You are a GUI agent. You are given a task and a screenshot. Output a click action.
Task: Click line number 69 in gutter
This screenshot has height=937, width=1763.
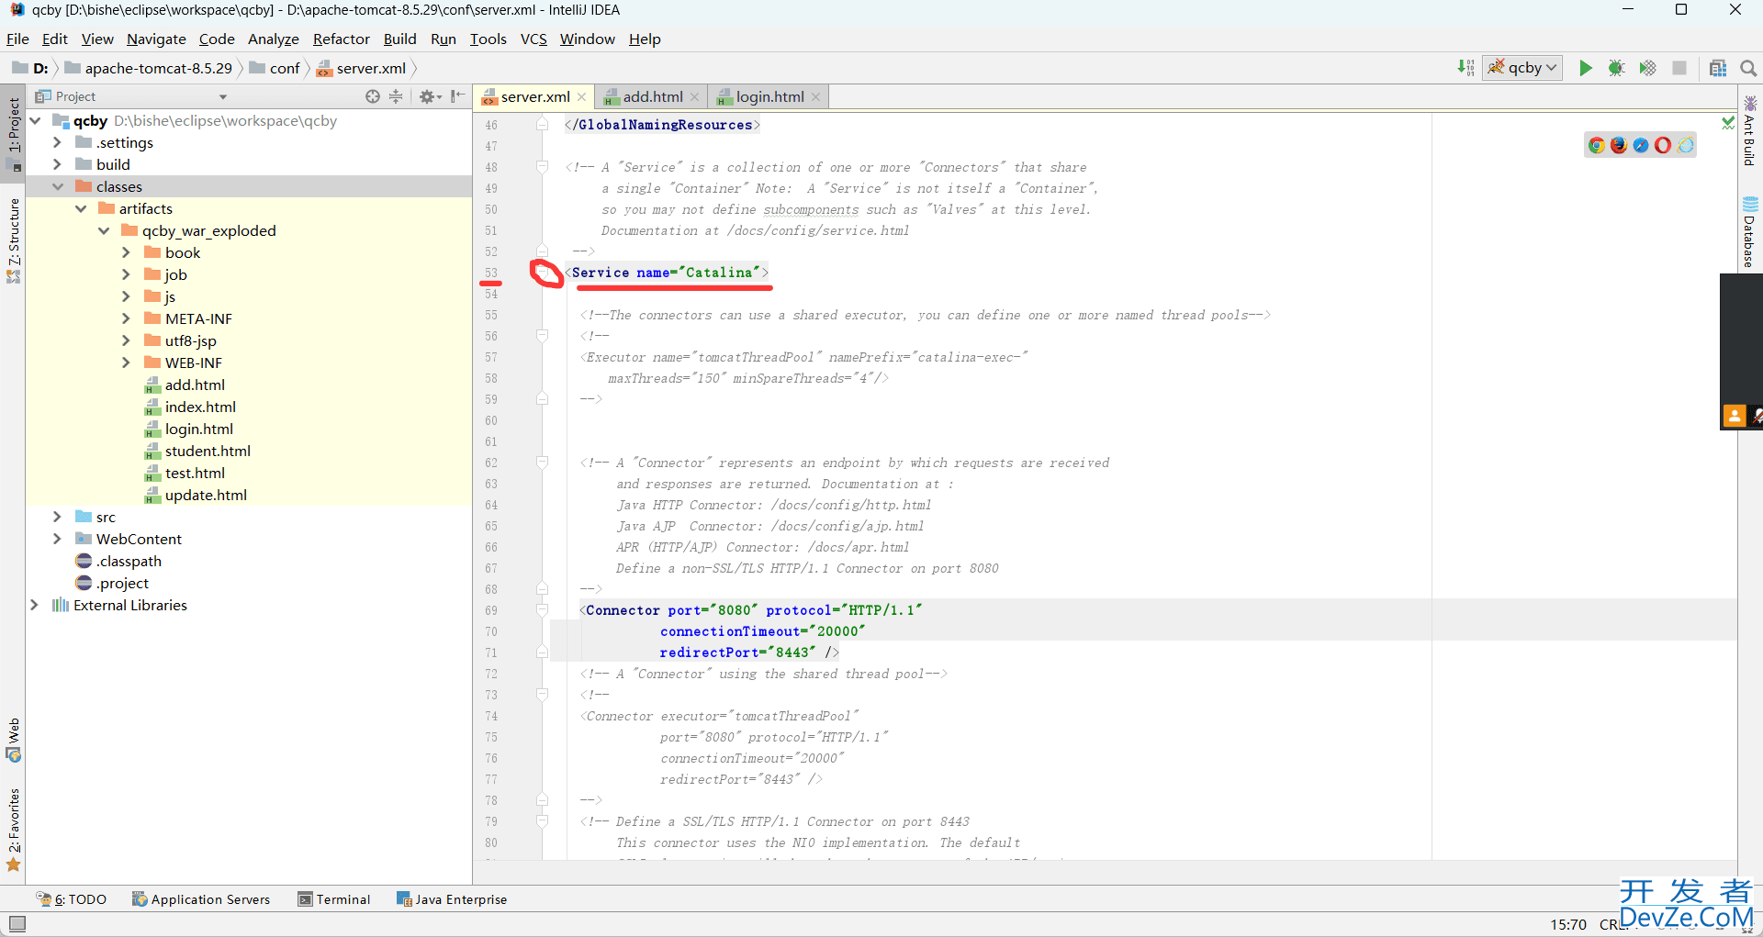click(491, 610)
